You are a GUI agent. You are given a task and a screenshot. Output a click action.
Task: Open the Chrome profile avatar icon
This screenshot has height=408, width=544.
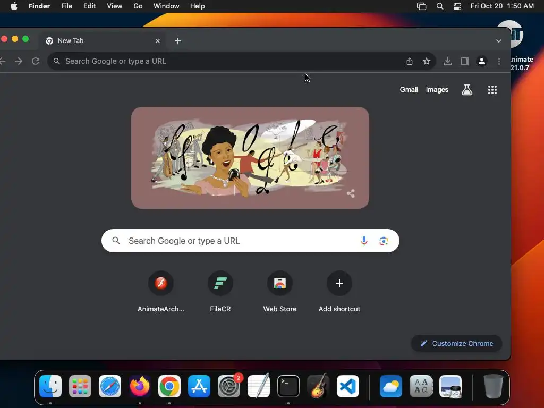point(481,62)
